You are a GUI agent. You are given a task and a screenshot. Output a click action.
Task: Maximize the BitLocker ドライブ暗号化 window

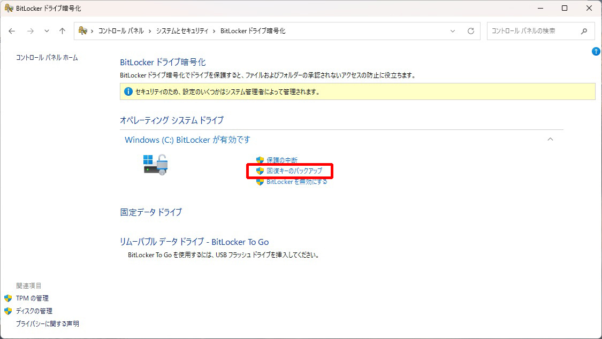tap(565, 8)
